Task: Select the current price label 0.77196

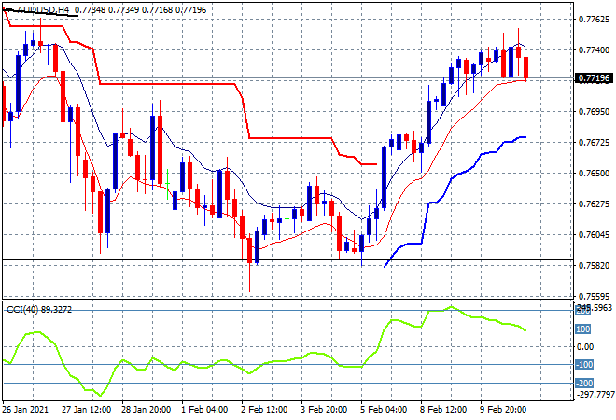Action: point(595,78)
